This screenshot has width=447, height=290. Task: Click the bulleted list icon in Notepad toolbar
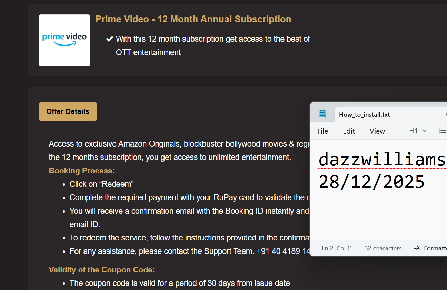click(442, 131)
